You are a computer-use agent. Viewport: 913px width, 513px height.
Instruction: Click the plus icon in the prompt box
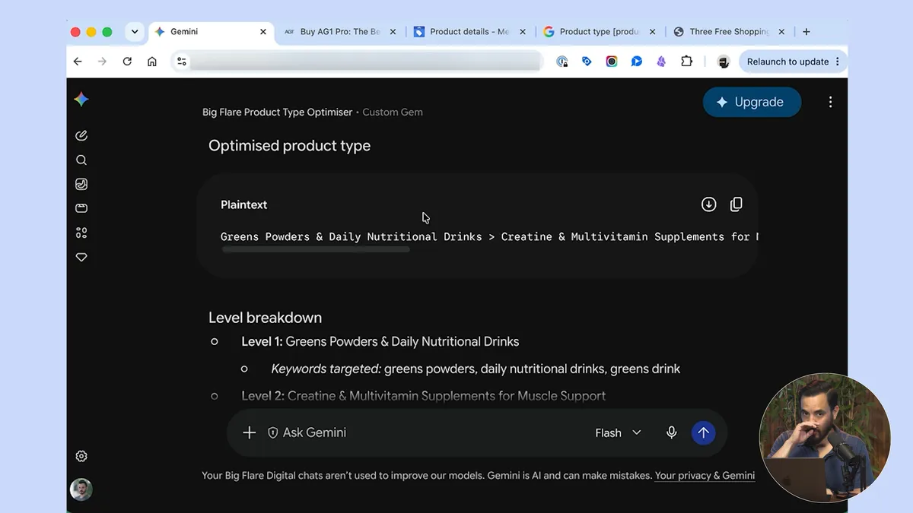tap(249, 432)
